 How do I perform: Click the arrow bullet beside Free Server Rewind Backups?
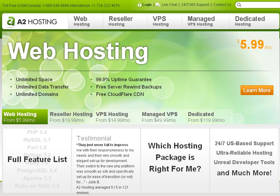click(91, 87)
